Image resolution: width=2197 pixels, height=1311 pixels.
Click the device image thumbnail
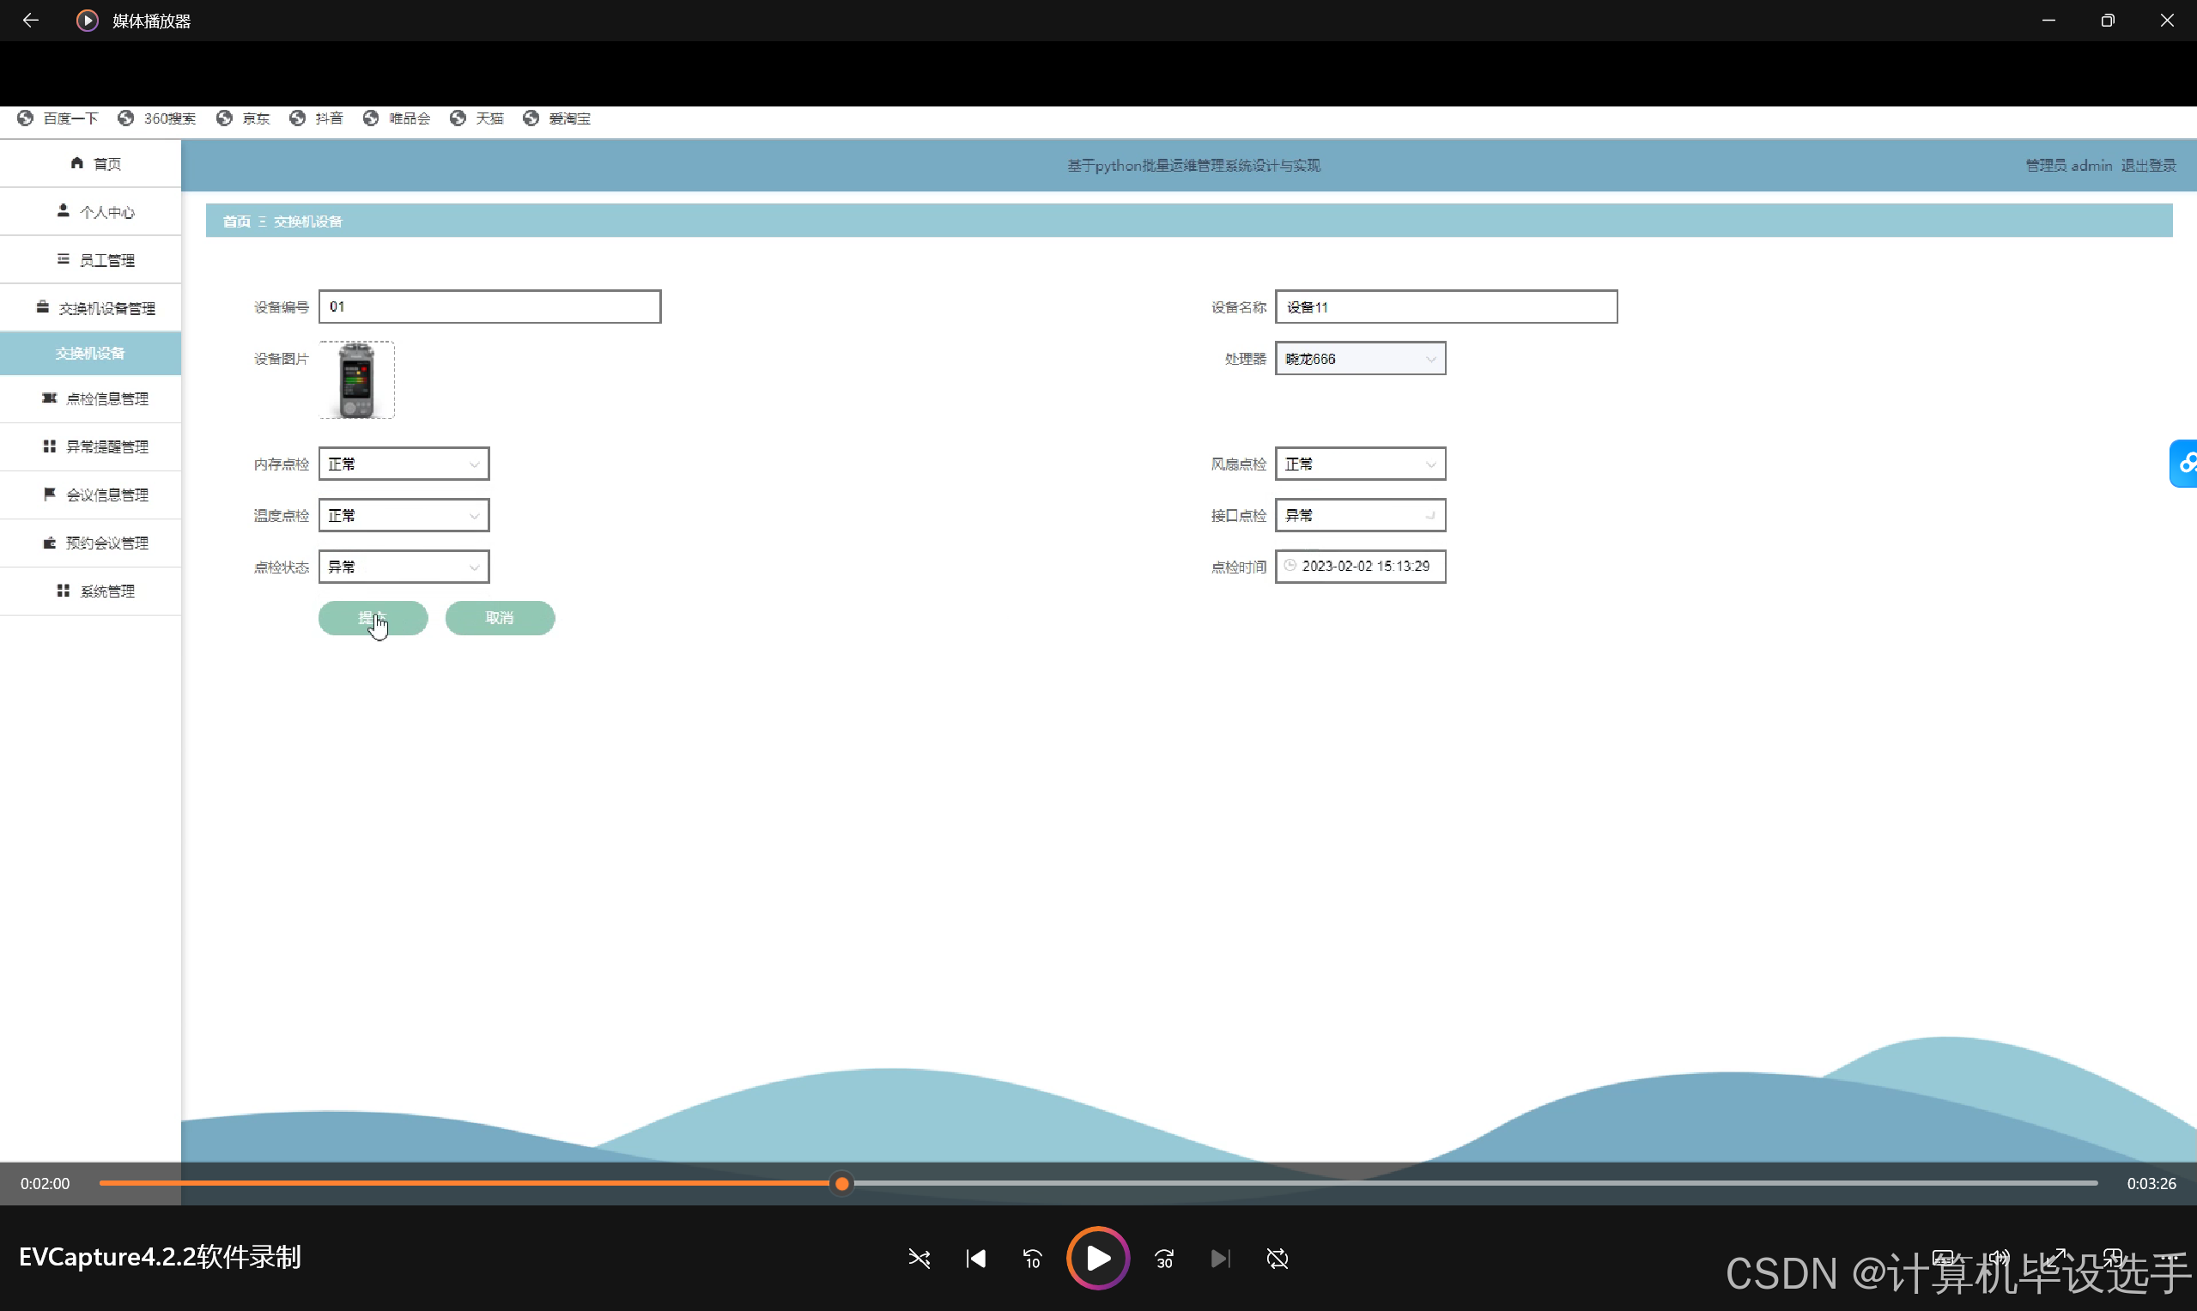tap(356, 379)
